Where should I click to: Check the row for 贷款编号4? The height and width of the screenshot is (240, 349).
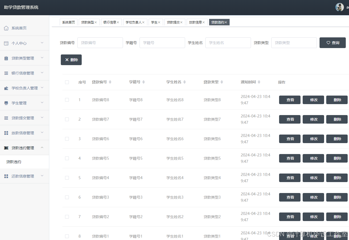tap(67, 178)
